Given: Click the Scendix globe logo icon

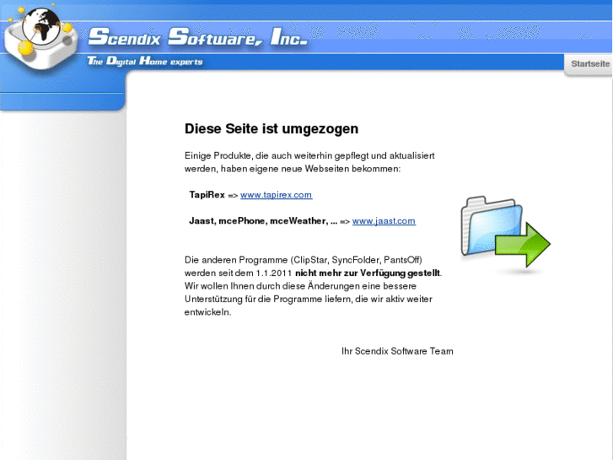Looking at the screenshot, I should point(40,38).
